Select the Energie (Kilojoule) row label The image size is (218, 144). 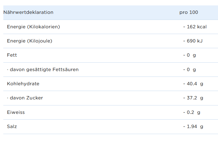click(x=29, y=41)
